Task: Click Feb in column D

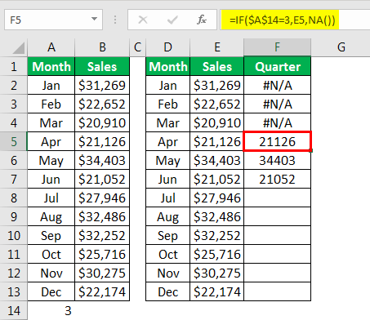Action: (168, 104)
